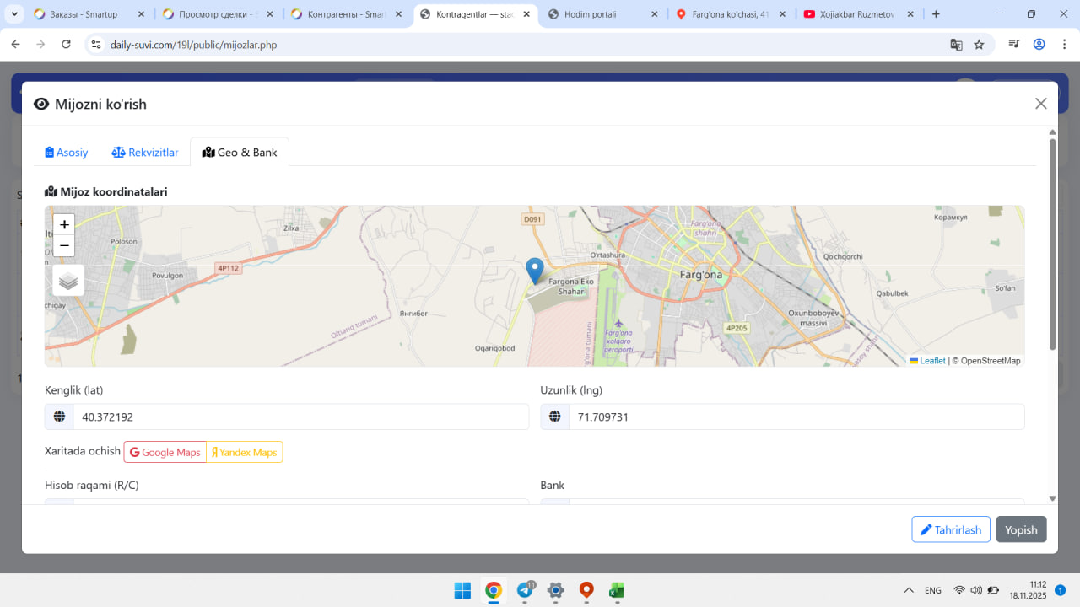Open Telegram from the taskbar

pos(525,590)
